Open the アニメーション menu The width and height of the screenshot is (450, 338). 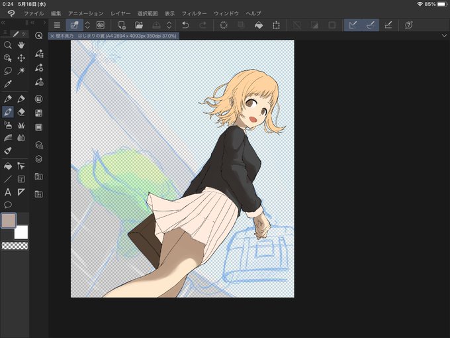click(x=86, y=13)
